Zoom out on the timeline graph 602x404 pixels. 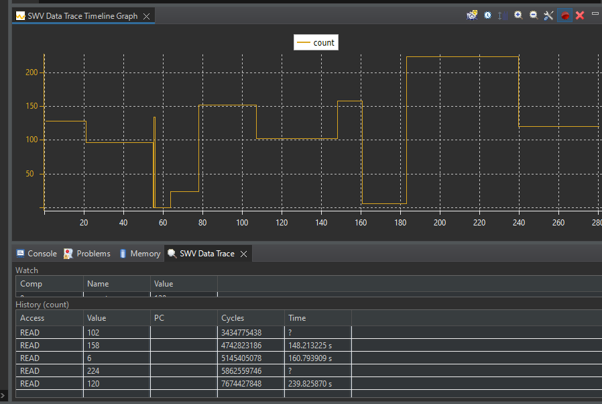pos(534,15)
